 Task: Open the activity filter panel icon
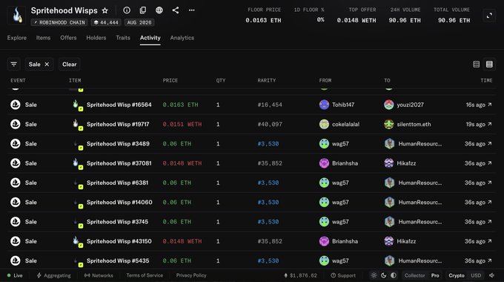(14, 64)
